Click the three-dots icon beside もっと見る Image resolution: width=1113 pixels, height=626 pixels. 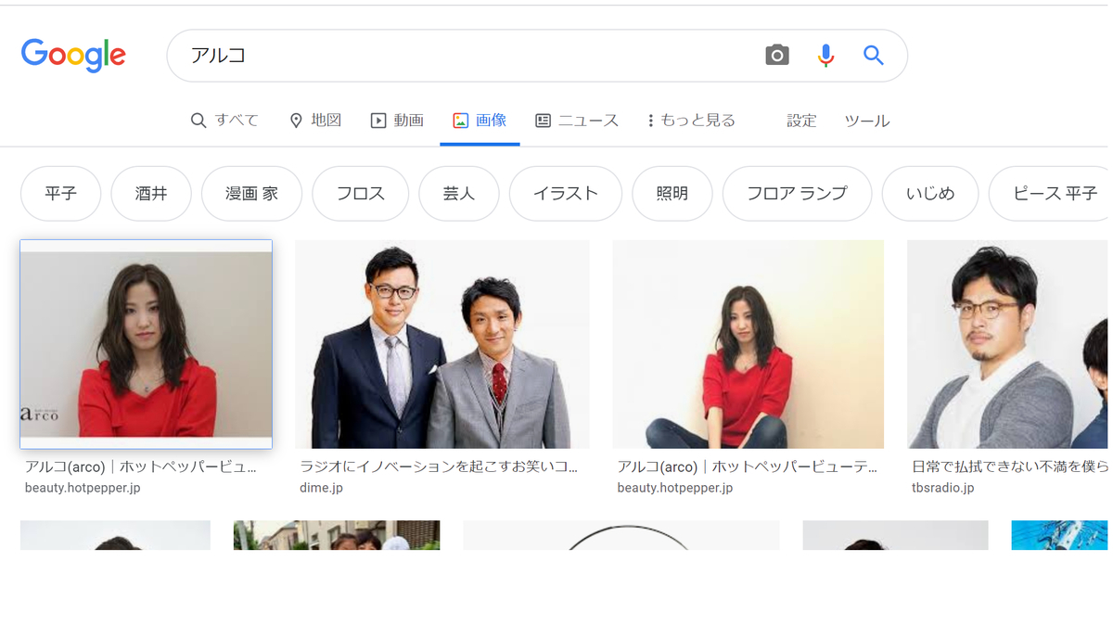tap(651, 121)
